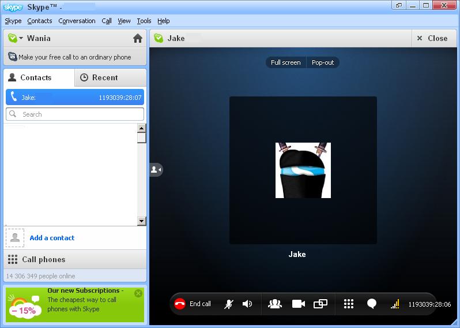Open the Contacts menu
Viewport: 460px width, 328px height.
pos(40,21)
